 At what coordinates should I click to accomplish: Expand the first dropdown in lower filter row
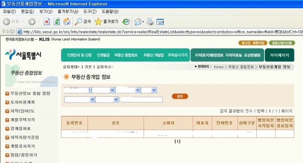(79, 100)
